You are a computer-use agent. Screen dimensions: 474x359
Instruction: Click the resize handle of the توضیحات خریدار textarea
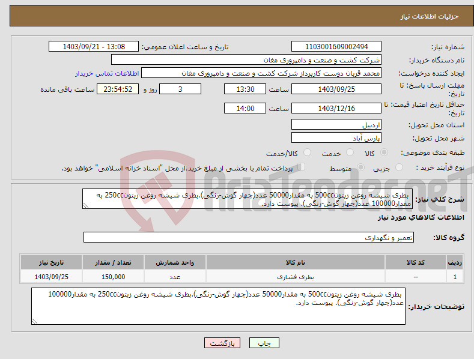click(x=35, y=322)
